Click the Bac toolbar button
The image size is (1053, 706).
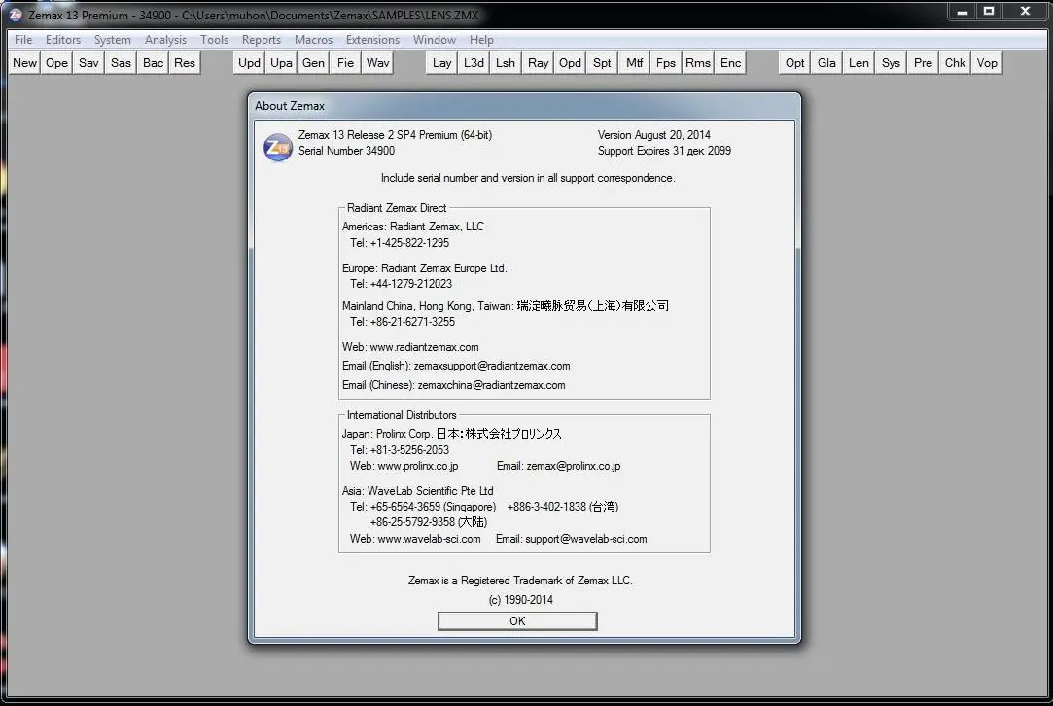153,63
